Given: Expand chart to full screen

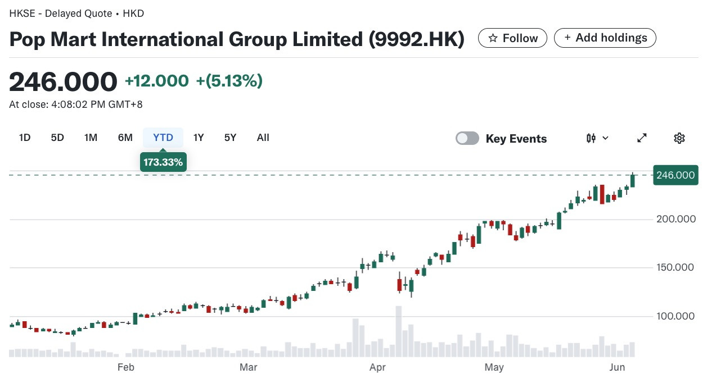Looking at the screenshot, I should tap(642, 138).
